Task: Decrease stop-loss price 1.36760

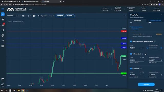Action: pos(140,75)
